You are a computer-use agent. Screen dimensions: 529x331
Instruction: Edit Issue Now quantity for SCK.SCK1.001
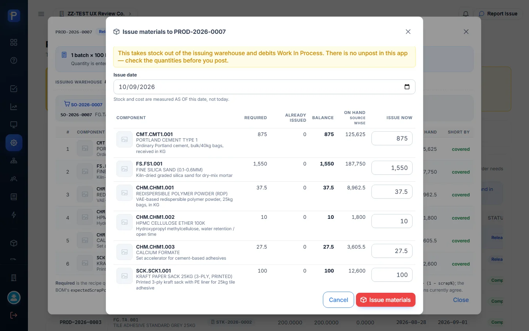tap(392, 275)
